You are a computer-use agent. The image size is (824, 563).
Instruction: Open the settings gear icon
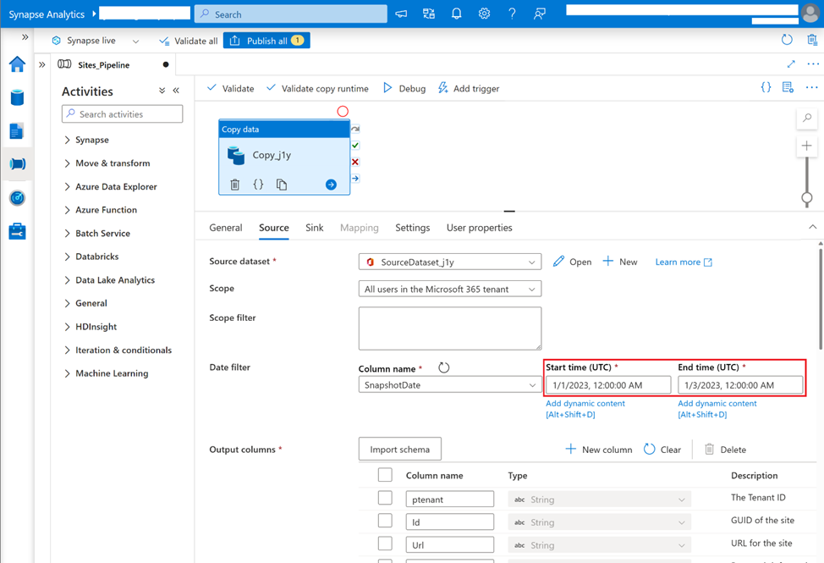(x=484, y=14)
